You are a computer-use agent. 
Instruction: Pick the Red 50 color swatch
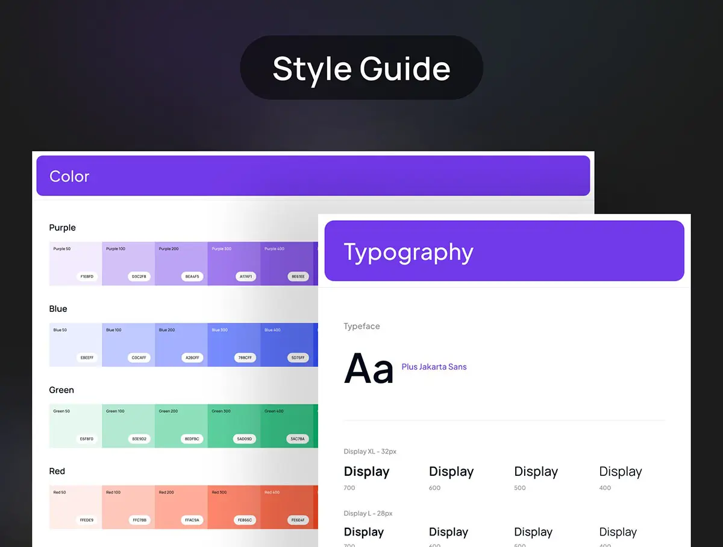pyautogui.click(x=75, y=507)
